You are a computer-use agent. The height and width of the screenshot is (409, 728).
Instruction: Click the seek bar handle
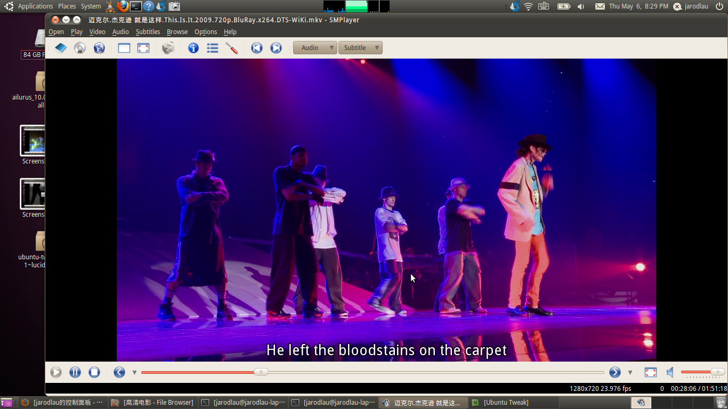261,372
